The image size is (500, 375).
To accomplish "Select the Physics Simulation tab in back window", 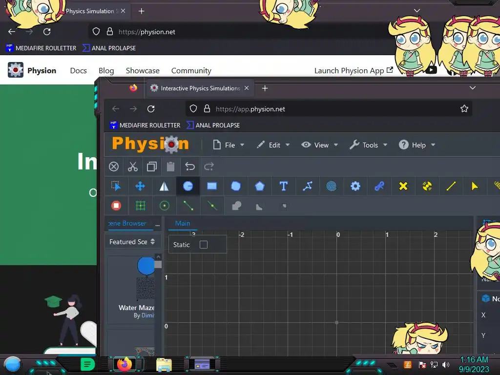I will tap(92, 11).
